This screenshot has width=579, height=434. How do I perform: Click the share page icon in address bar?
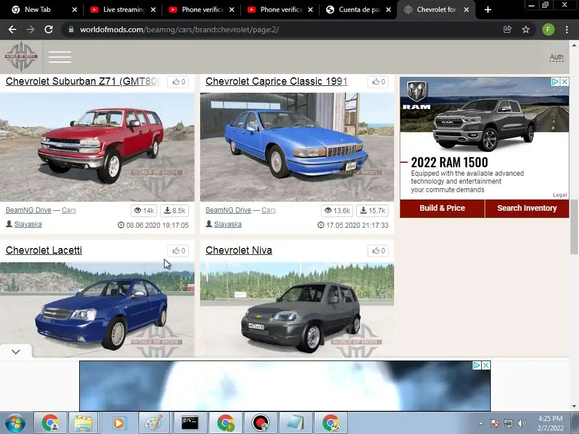tap(507, 29)
